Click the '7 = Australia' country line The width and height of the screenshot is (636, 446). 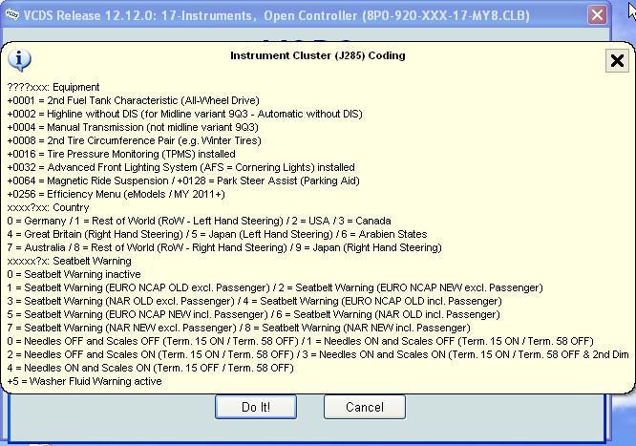click(224, 248)
